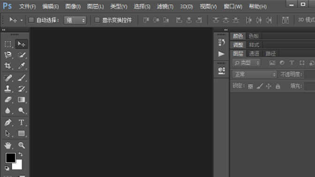Image resolution: width=315 pixels, height=177 pixels.
Task: Select the Hand tool
Action: point(8,145)
